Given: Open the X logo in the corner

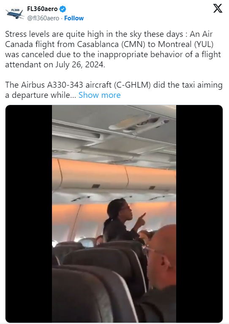Looking at the screenshot, I should tap(218, 8).
